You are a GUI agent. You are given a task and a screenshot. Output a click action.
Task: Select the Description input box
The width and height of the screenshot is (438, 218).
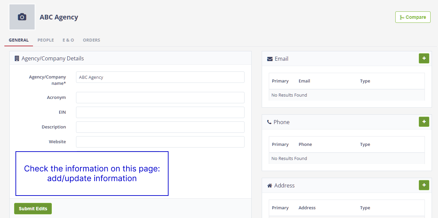tap(160, 127)
